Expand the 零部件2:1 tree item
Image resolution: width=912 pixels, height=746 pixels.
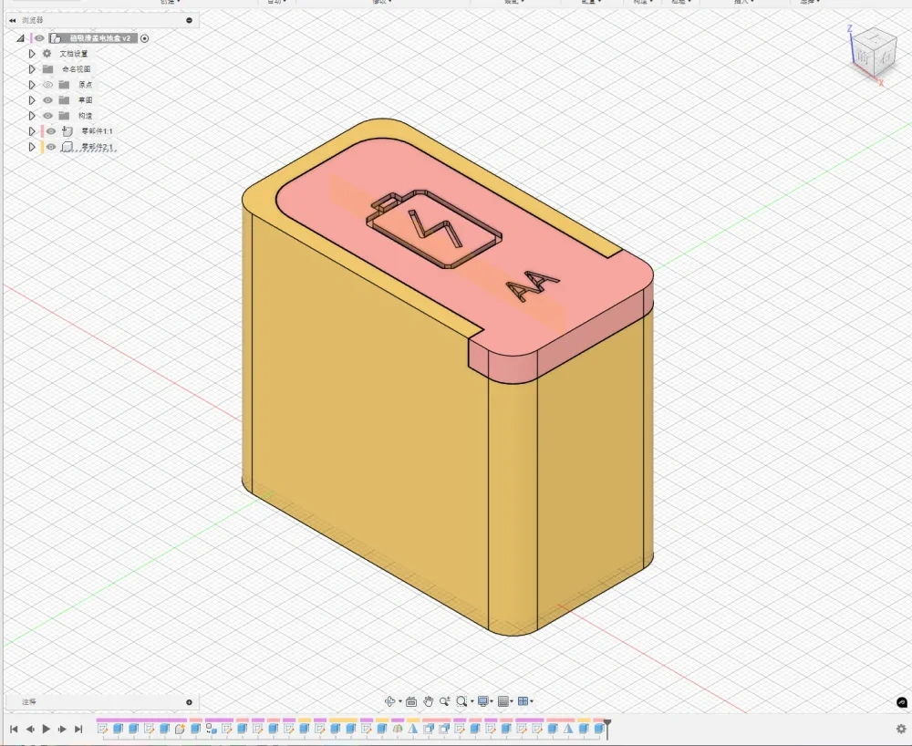(33, 146)
